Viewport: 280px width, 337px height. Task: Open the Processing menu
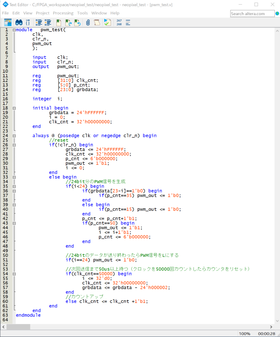pos(63,13)
